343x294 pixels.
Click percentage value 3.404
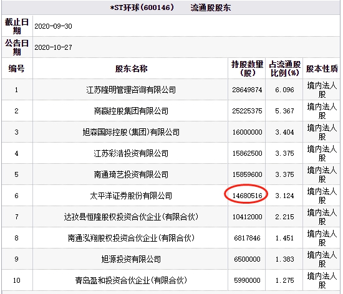click(x=284, y=132)
